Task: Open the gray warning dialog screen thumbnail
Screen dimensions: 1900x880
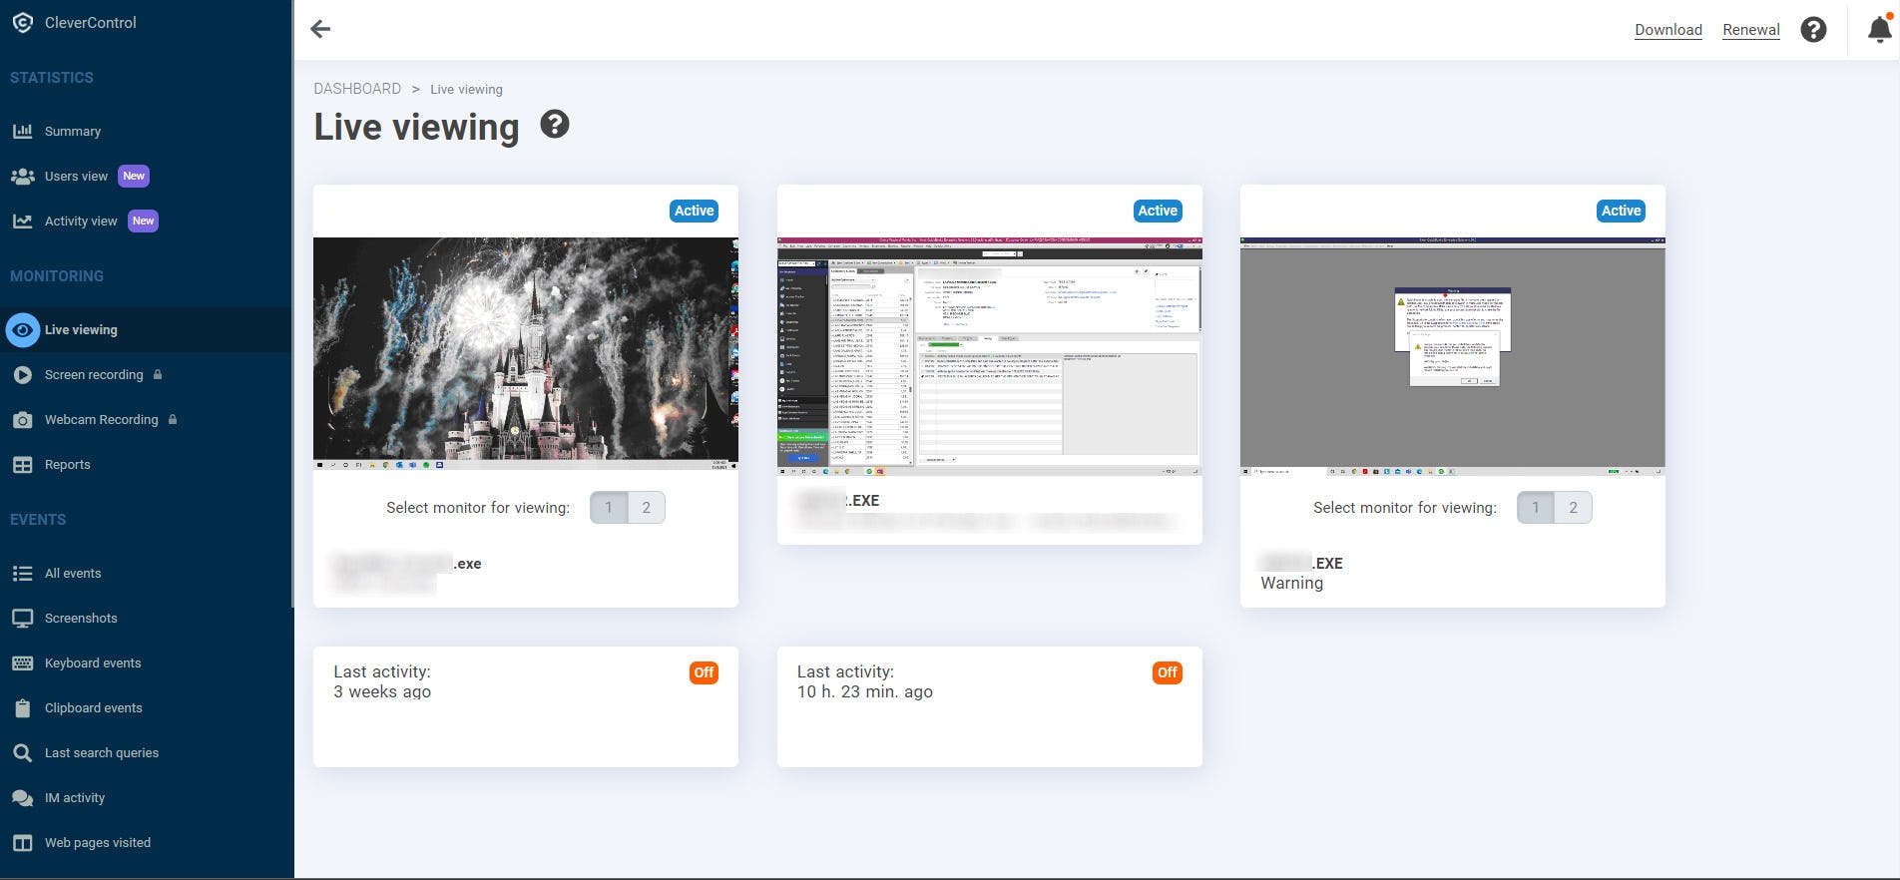Action: [x=1453, y=356]
